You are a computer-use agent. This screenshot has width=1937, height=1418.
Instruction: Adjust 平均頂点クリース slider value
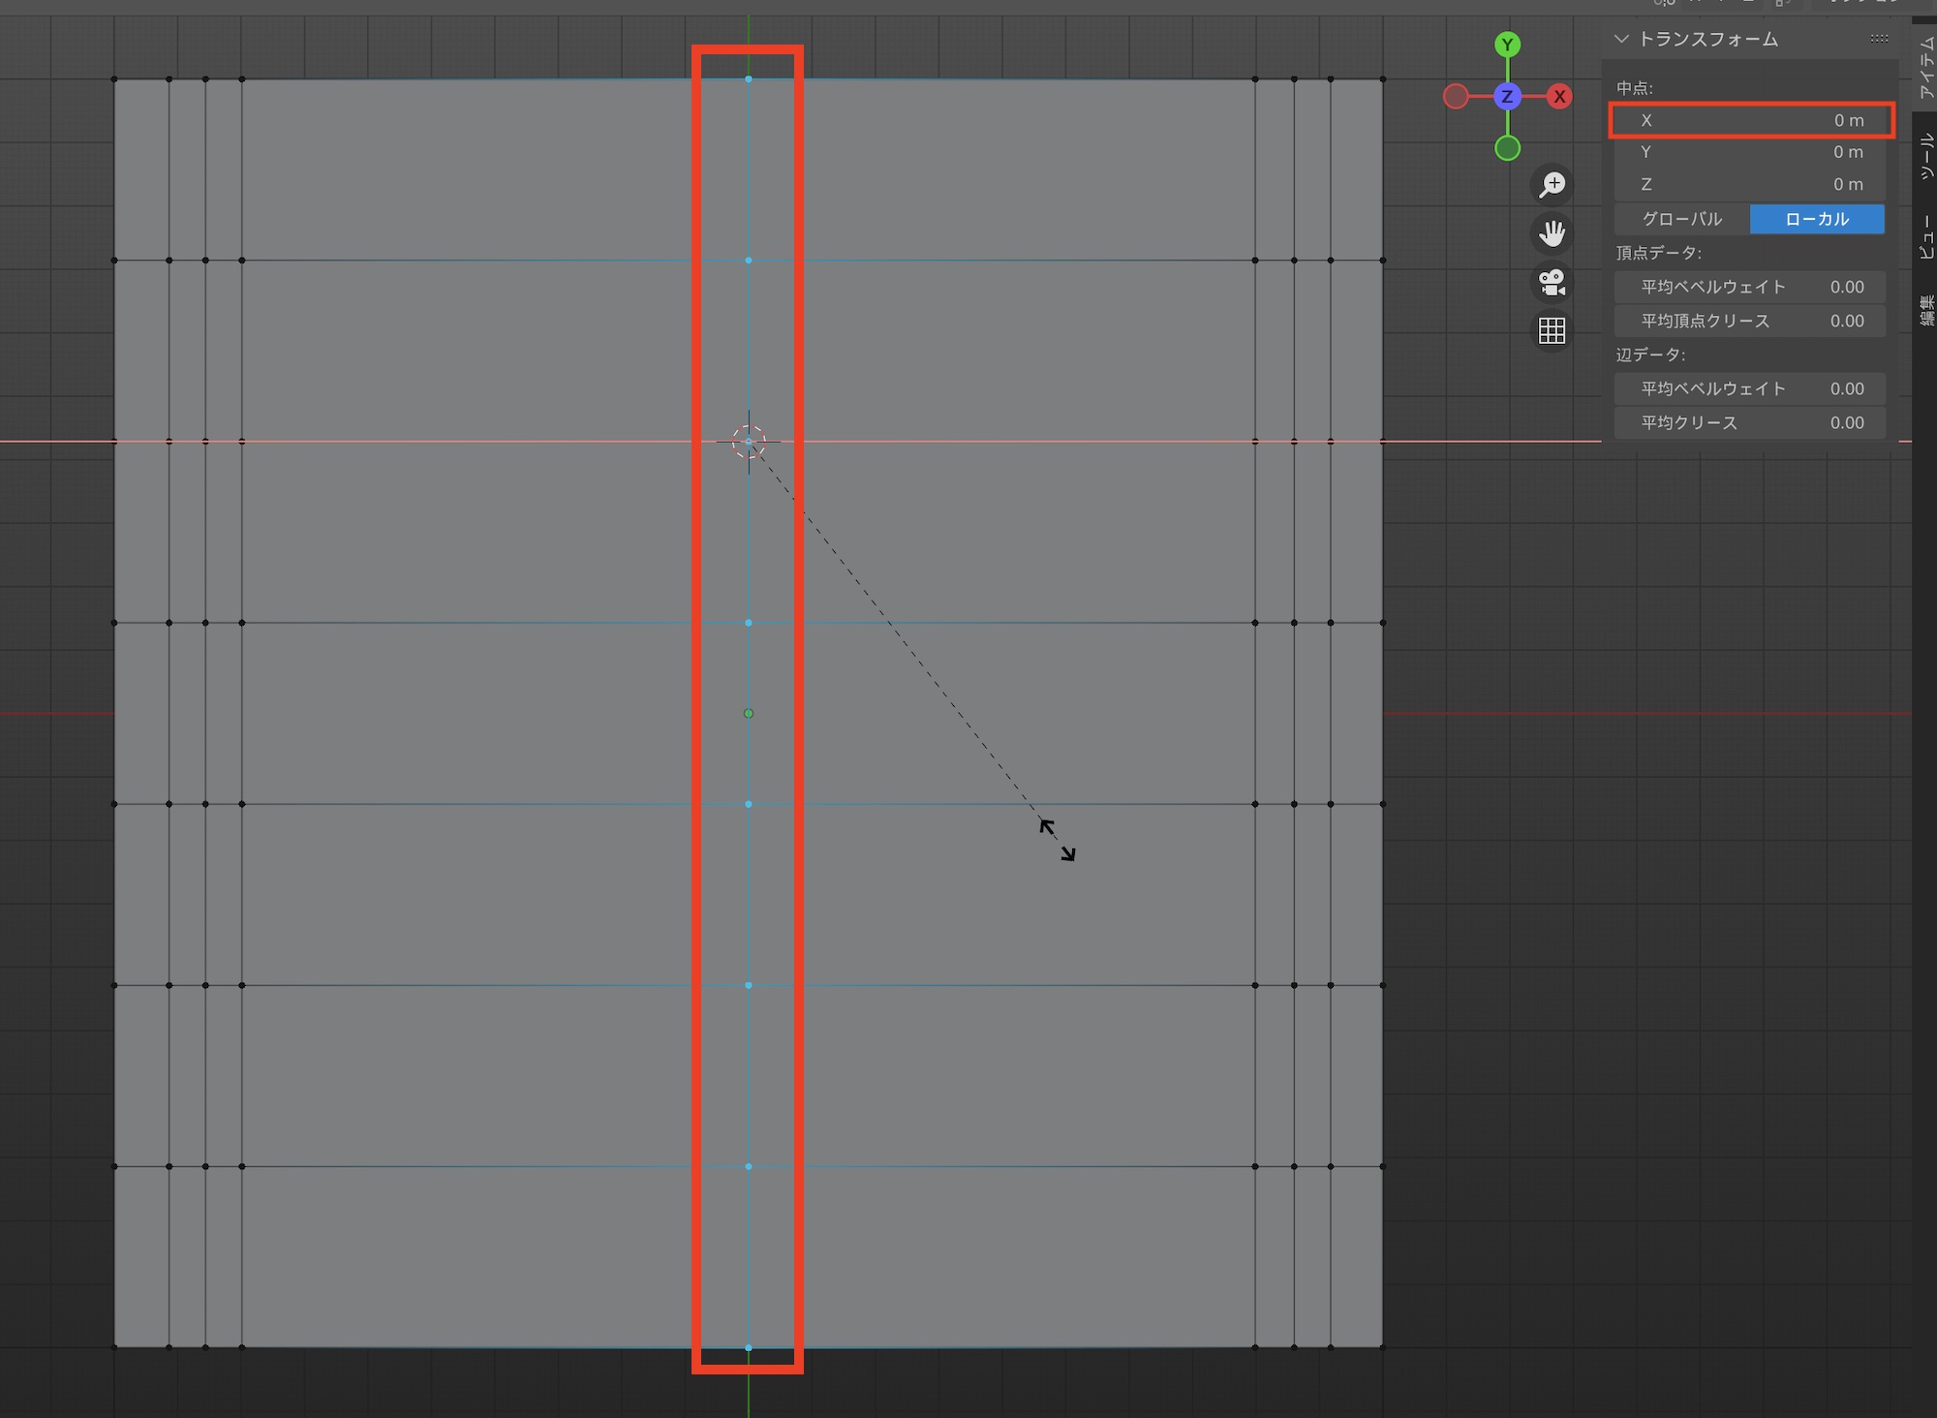click(x=1750, y=321)
